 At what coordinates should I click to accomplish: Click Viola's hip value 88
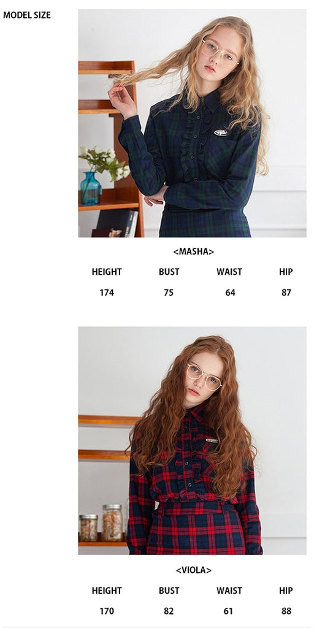click(x=286, y=611)
